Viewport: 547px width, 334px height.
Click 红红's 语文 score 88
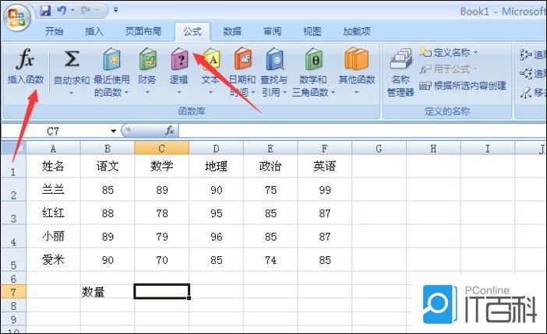tap(108, 213)
